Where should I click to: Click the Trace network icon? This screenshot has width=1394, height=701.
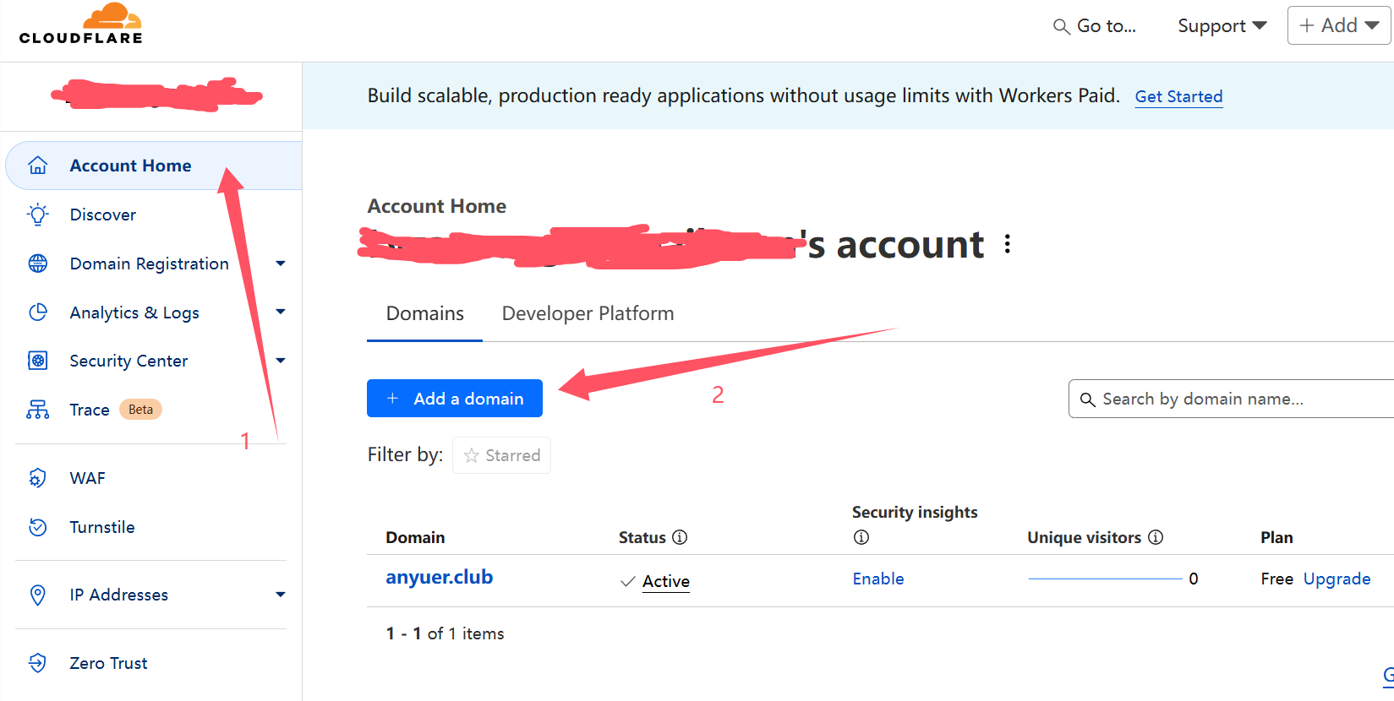(38, 410)
